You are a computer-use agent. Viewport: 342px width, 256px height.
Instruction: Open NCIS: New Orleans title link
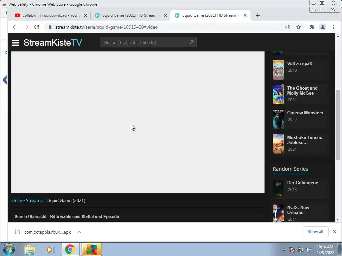coord(298,210)
